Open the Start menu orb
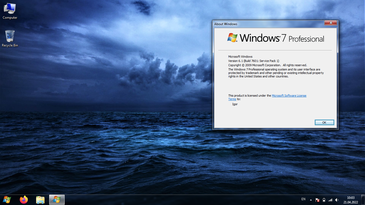The width and height of the screenshot is (365, 205). coord(7,199)
